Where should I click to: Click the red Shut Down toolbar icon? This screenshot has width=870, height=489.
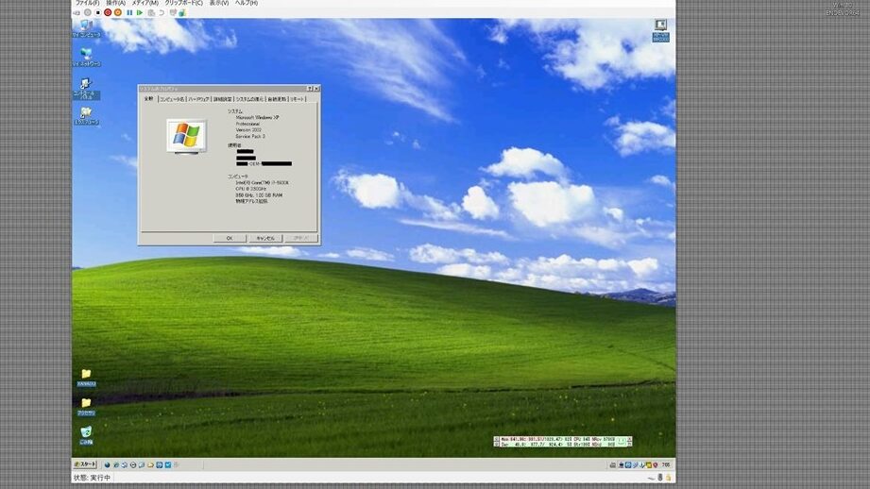point(108,13)
